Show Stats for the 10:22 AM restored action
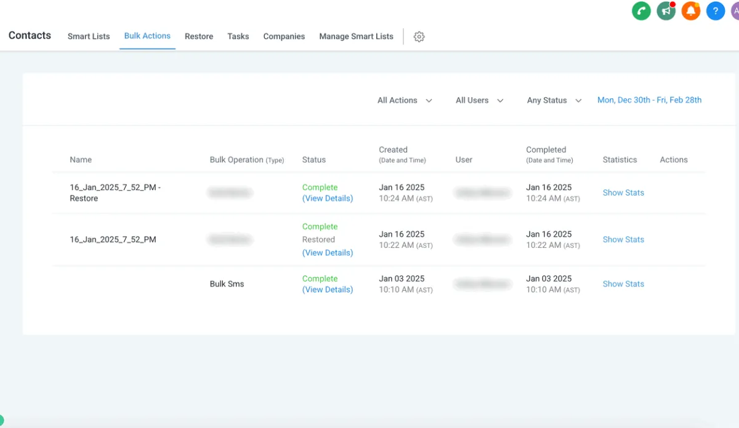This screenshot has height=428, width=739. (623, 240)
